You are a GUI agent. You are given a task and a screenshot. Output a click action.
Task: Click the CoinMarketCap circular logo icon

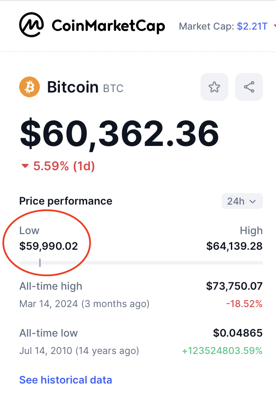point(31,25)
